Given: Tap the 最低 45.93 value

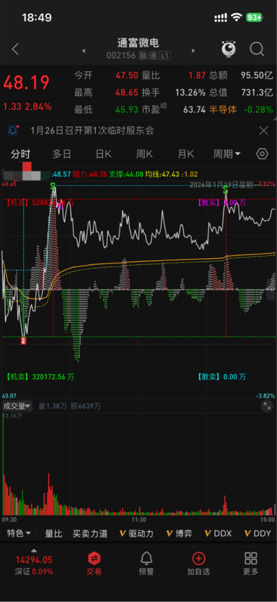Looking at the screenshot, I should (x=127, y=109).
